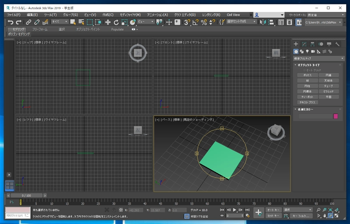Activate the Select and Move tool

click(108, 22)
